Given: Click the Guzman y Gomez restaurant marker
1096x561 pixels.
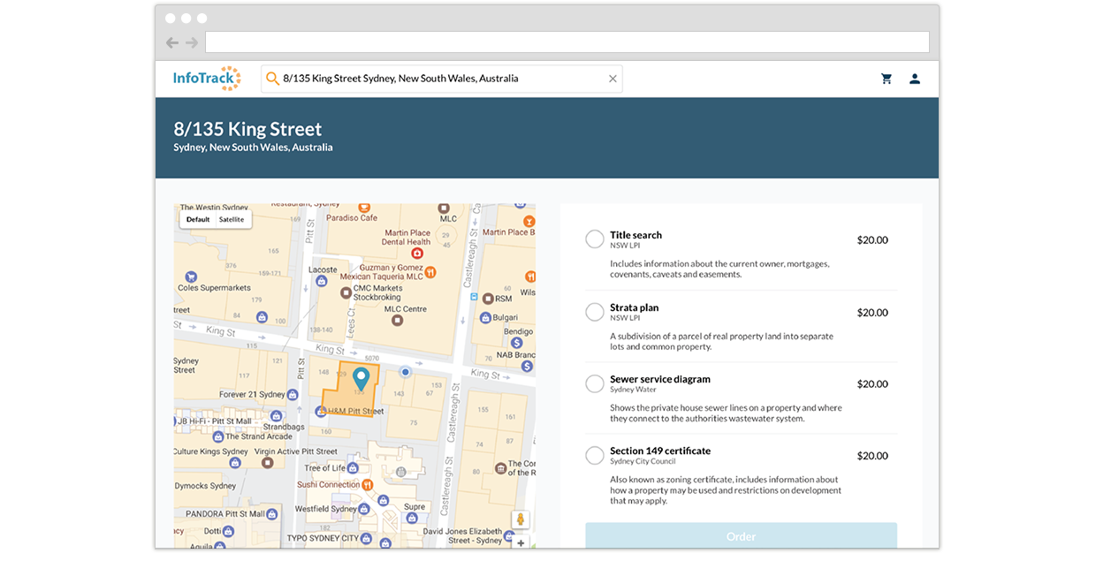Looking at the screenshot, I should (430, 273).
